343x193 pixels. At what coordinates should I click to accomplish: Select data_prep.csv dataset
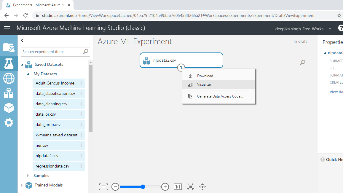(59, 125)
